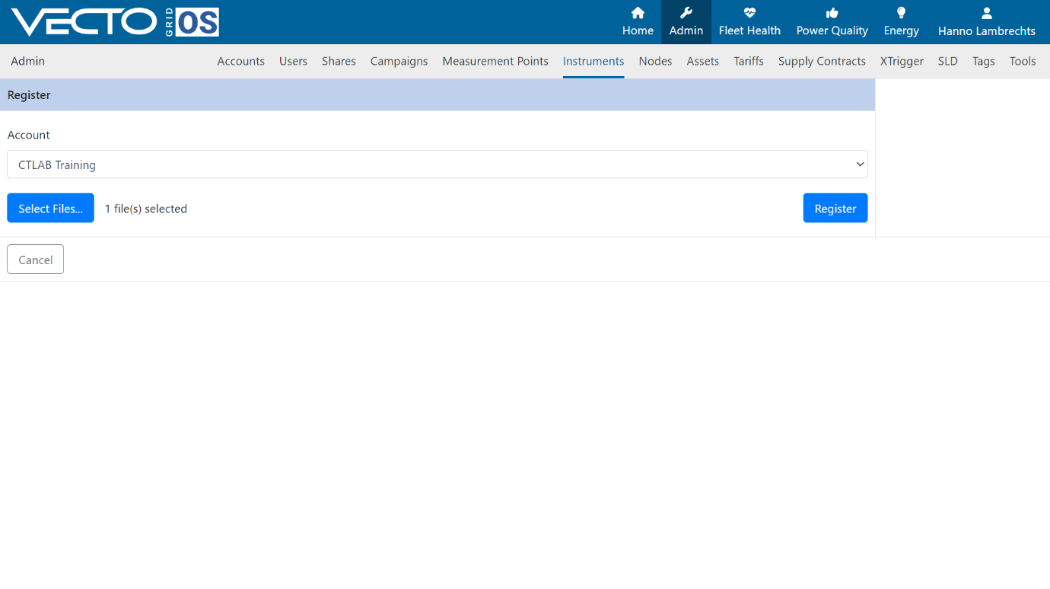Open the Campaigns tab
Viewport: 1050px width, 589px height.
point(399,61)
